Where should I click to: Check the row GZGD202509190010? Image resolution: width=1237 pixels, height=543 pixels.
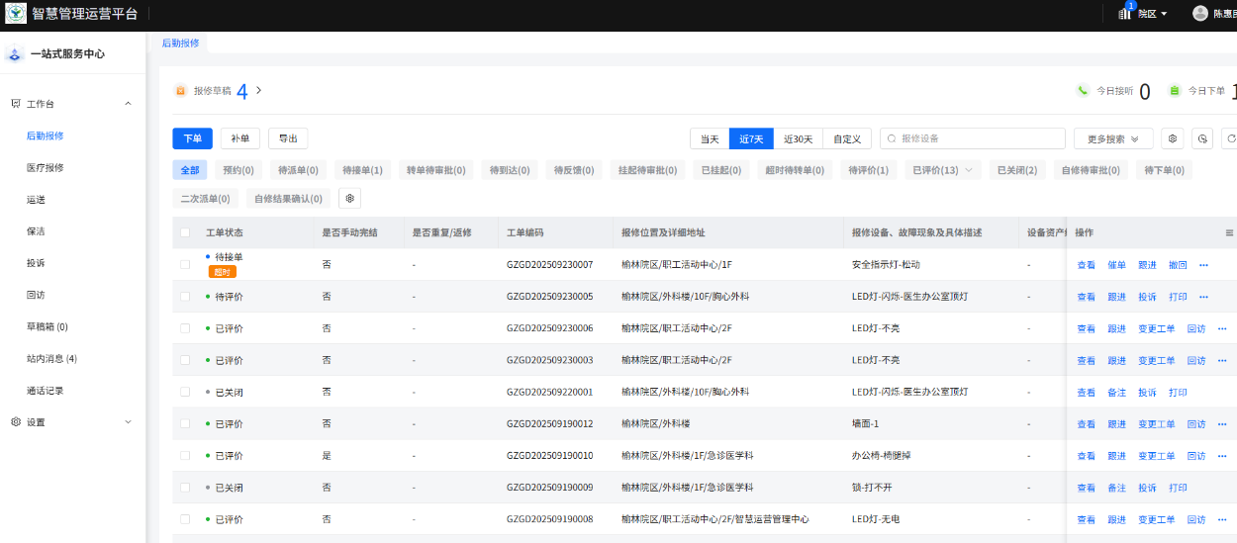pos(185,455)
